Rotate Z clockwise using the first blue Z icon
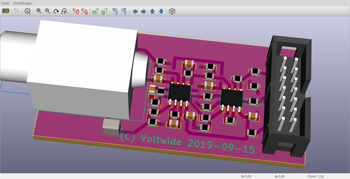Viewport: 350px width, 179px height. coord(115,11)
